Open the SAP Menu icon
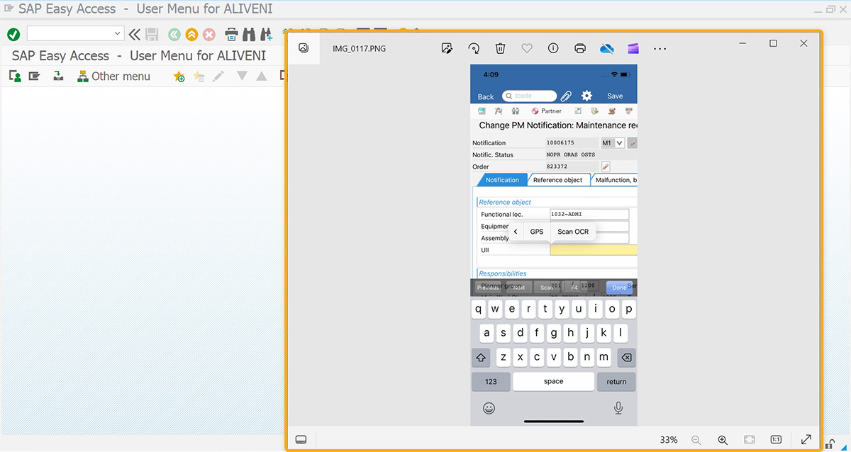The height and width of the screenshot is (452, 851). point(34,76)
